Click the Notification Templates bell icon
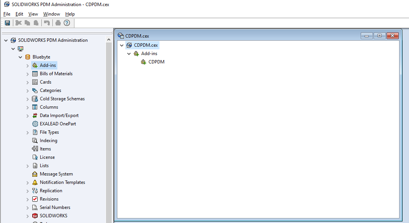The width and height of the screenshot is (409, 223). click(35, 182)
